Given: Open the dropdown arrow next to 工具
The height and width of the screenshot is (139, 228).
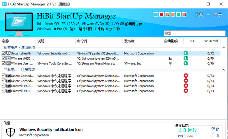Looking at the screenshot, I should click(208, 15).
